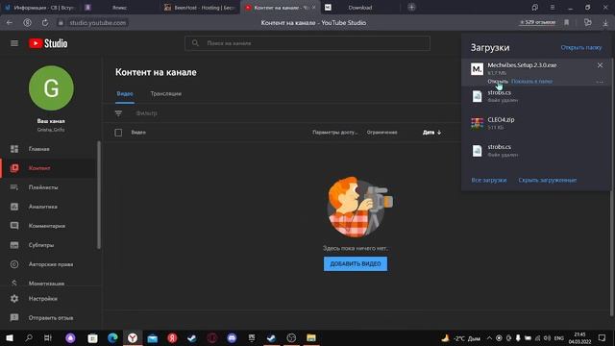
Task: Open Монетизация in the sidebar
Action: [x=46, y=284]
